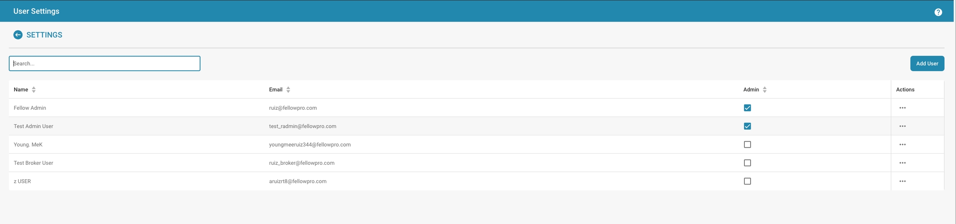Click the back arrow icon beside SETTINGS
Viewport: 956px width, 224px height.
click(18, 35)
